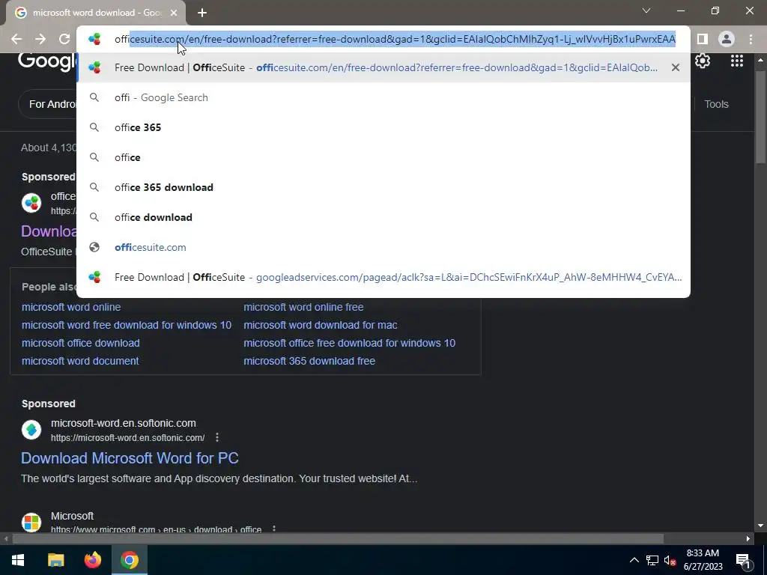The height and width of the screenshot is (575, 767).
Task: Click the Chrome taskbar icon
Action: tap(130, 560)
